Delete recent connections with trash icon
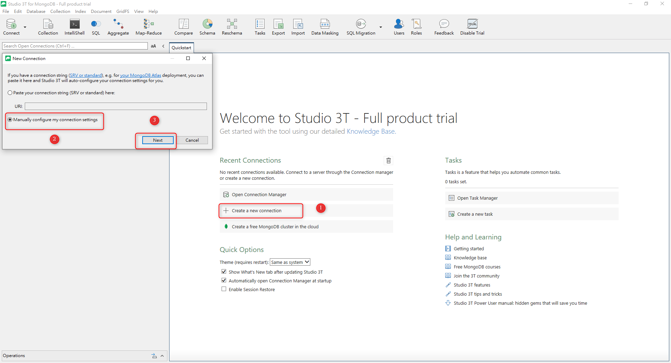Screen dimensions: 671x363 pos(389,161)
